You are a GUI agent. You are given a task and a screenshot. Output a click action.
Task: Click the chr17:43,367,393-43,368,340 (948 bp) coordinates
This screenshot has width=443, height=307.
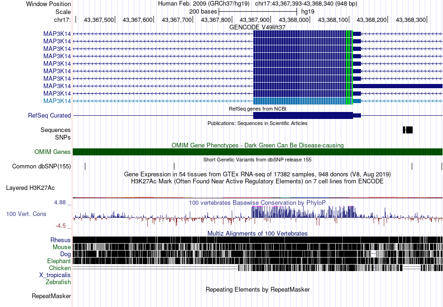click(306, 4)
